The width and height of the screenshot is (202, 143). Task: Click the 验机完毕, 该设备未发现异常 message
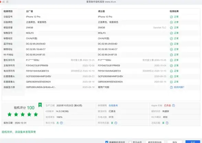(19, 132)
